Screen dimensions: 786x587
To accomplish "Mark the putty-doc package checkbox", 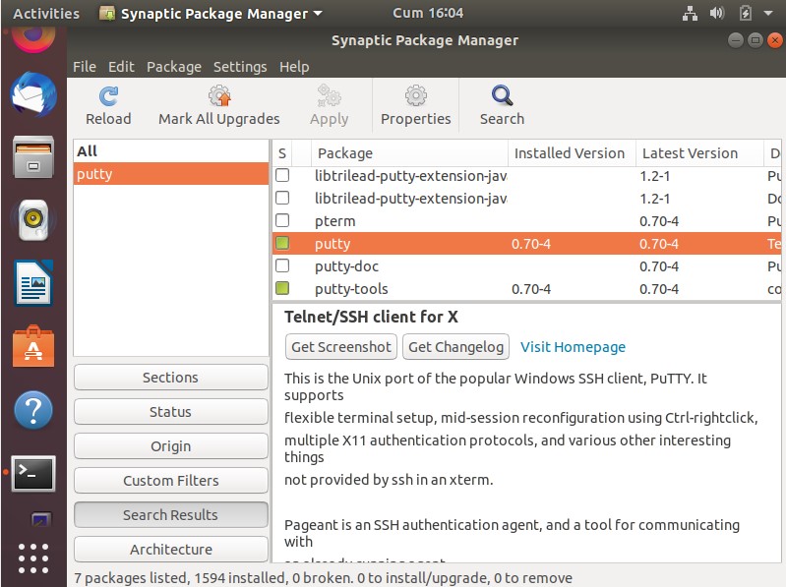I will coord(282,265).
